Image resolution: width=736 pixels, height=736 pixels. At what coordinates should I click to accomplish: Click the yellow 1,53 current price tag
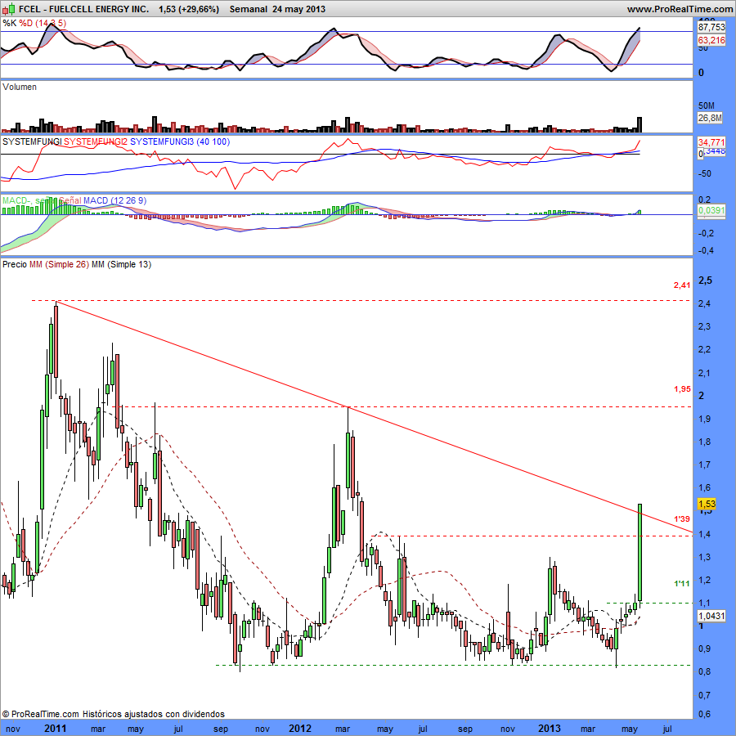[x=707, y=504]
